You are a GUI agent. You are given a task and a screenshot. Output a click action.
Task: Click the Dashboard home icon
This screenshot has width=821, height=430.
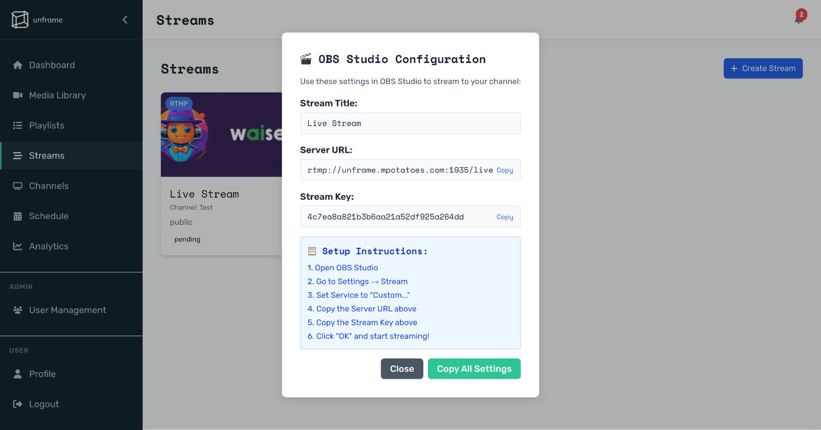coord(18,65)
